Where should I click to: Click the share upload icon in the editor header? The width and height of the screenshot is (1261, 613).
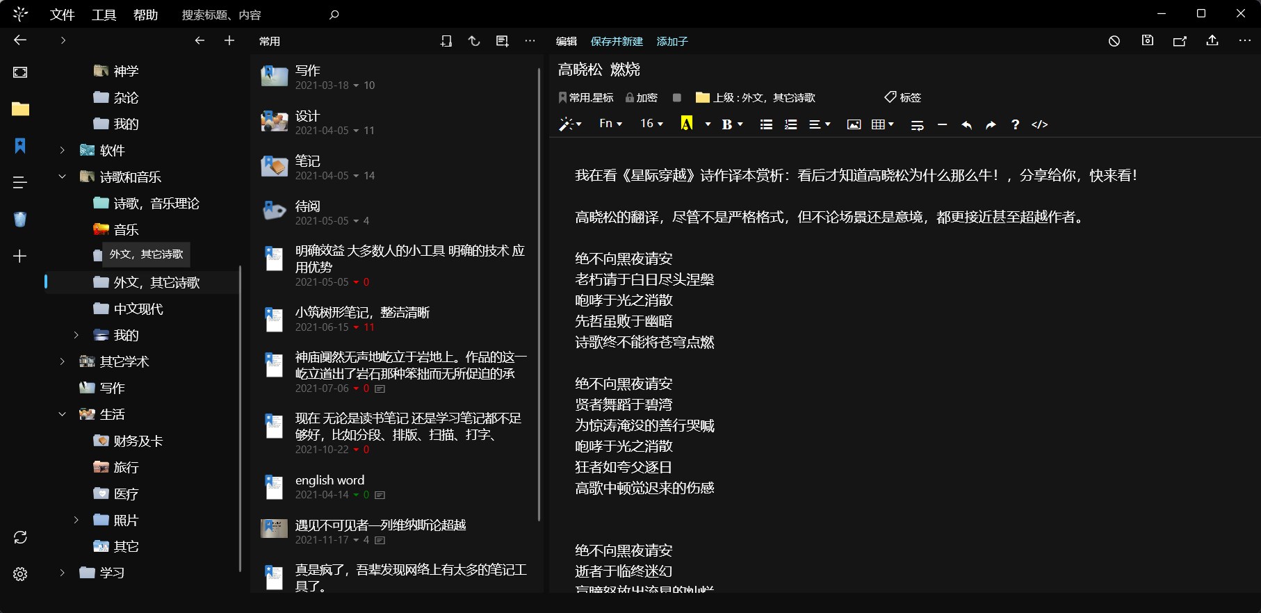click(x=1212, y=40)
